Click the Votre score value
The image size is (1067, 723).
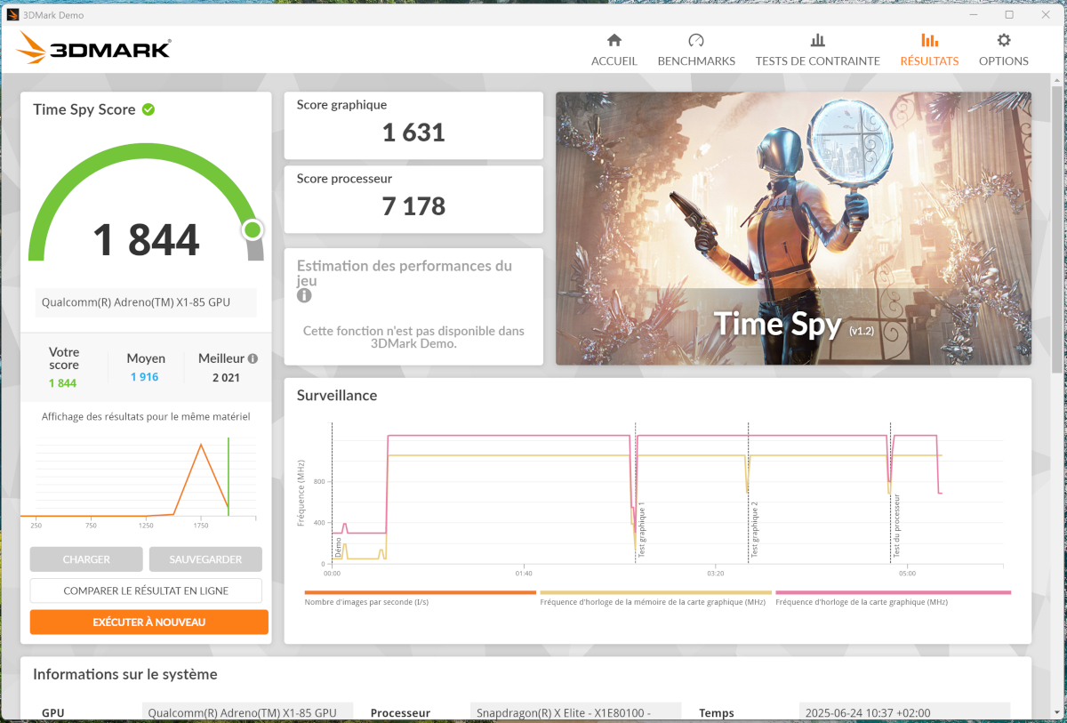coord(62,383)
